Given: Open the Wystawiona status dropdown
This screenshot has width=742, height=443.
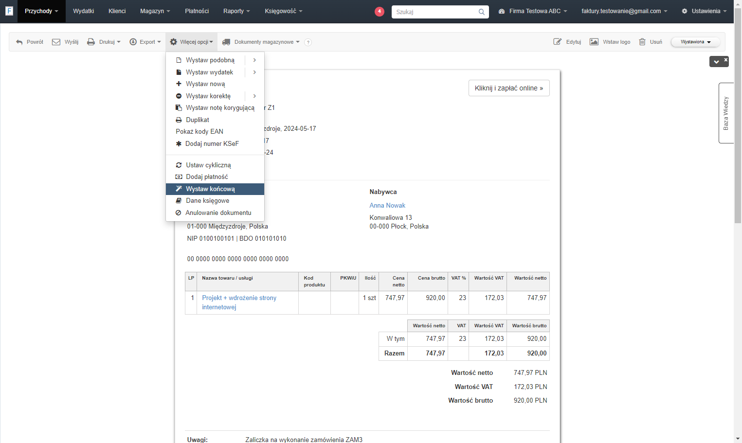Looking at the screenshot, I should (695, 42).
